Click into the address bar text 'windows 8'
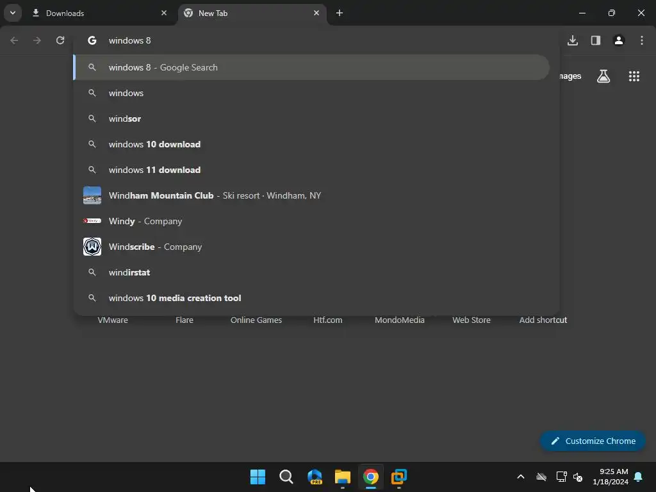Screen dimensions: 656x492 129,40
